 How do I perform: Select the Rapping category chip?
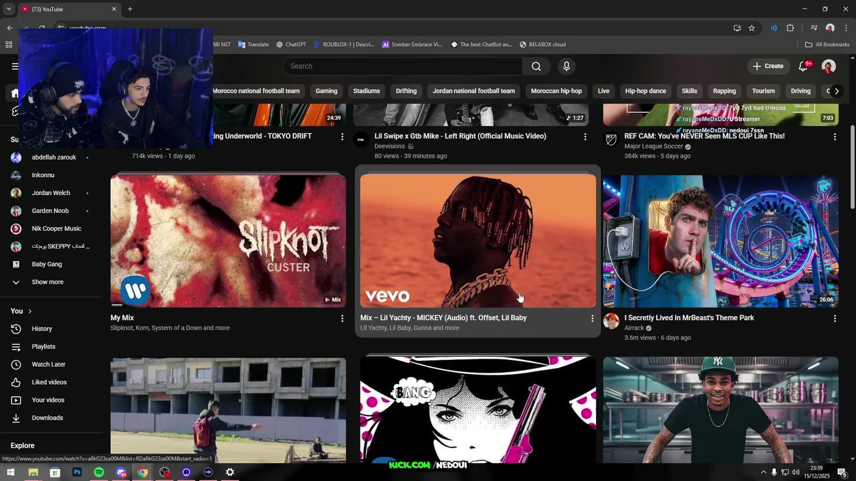724,91
